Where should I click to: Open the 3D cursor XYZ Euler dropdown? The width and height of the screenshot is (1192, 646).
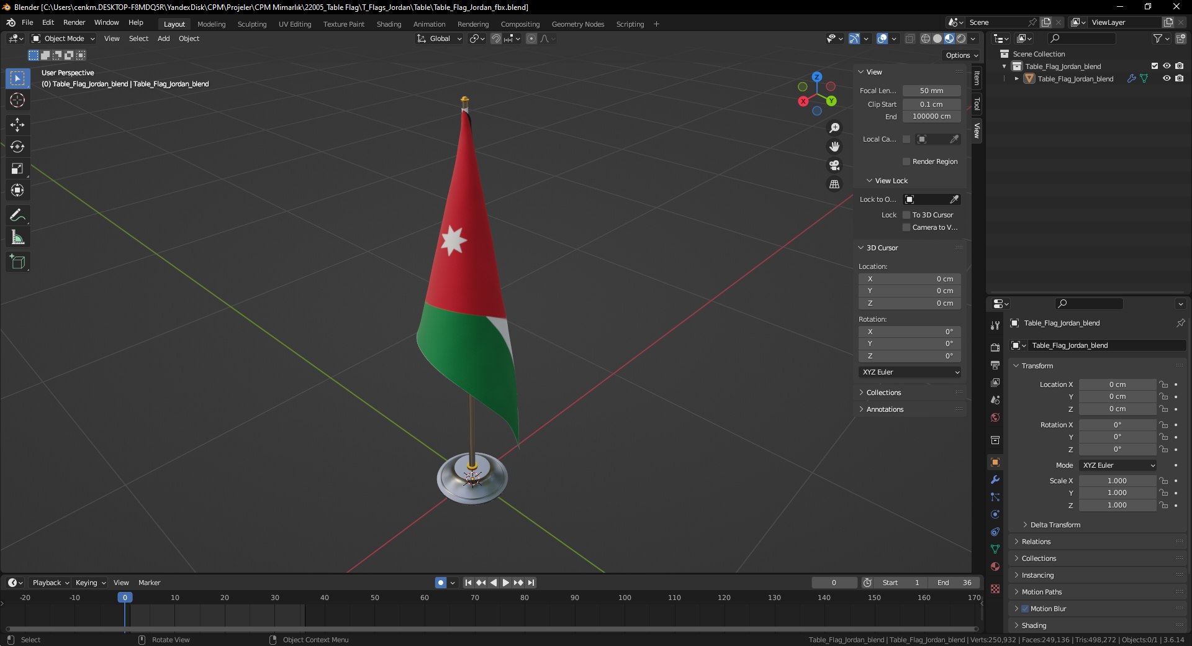pos(910,372)
